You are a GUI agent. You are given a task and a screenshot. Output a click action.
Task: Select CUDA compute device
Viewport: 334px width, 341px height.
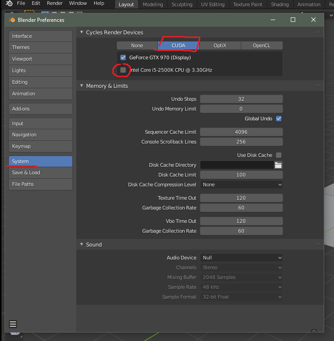pyautogui.click(x=178, y=45)
